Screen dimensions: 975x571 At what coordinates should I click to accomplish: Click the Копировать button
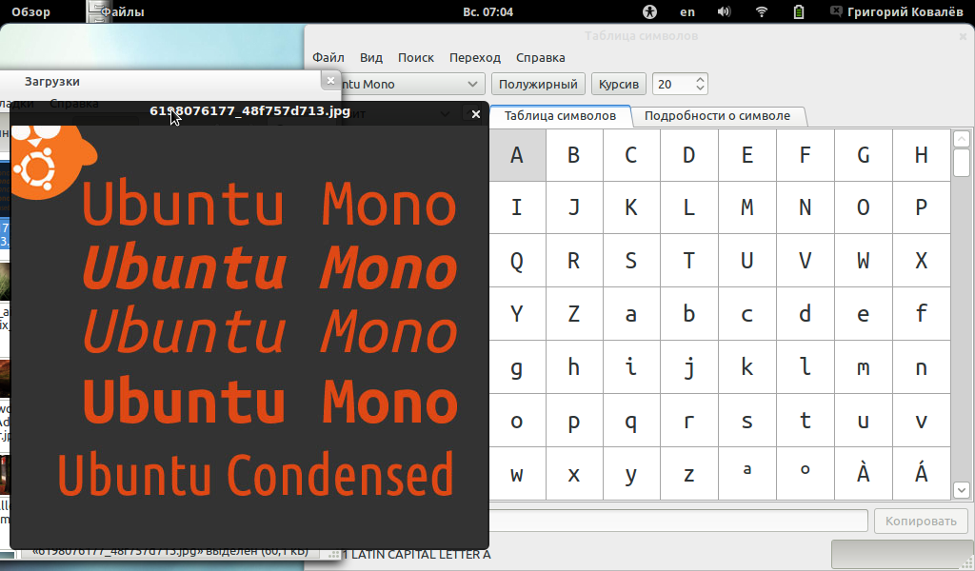[921, 521]
